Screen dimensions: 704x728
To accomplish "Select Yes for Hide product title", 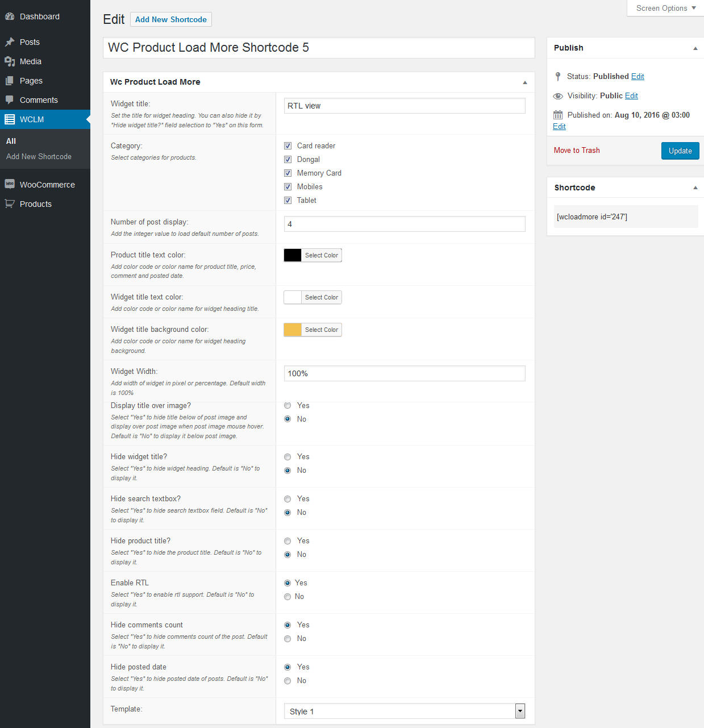I will (x=288, y=541).
